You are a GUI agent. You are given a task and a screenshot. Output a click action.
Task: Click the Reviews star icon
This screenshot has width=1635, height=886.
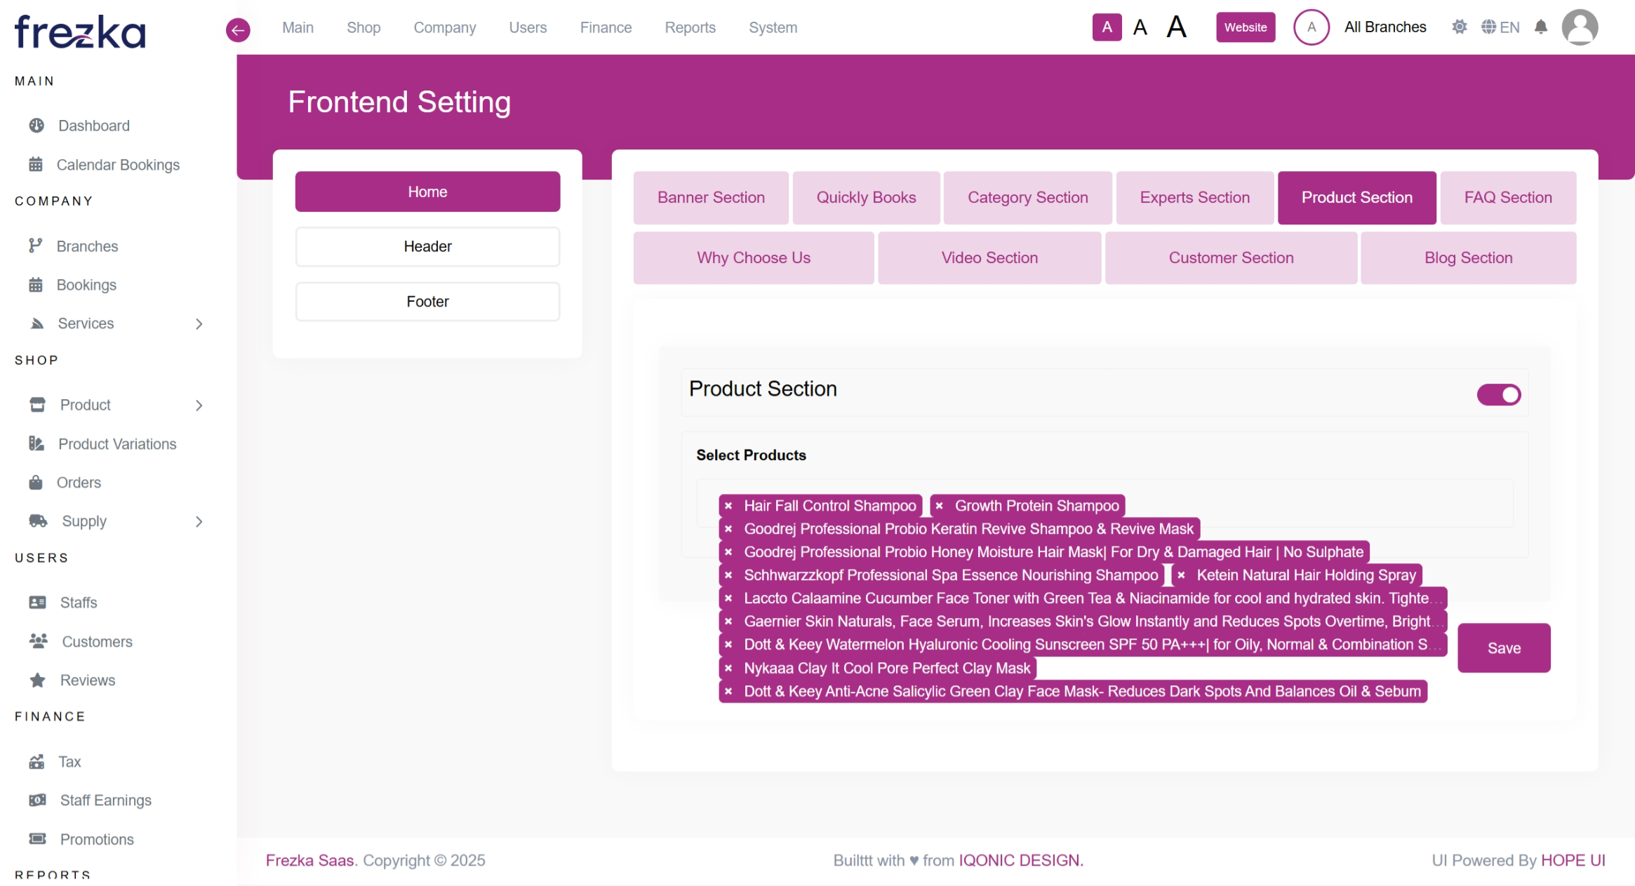tap(37, 680)
